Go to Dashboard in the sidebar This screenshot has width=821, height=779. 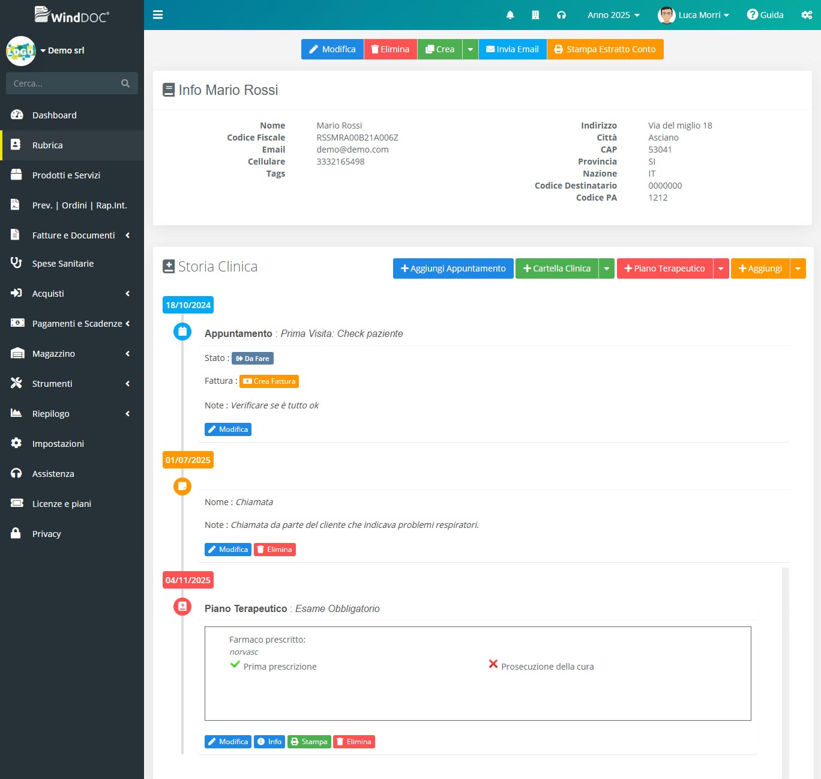[55, 115]
